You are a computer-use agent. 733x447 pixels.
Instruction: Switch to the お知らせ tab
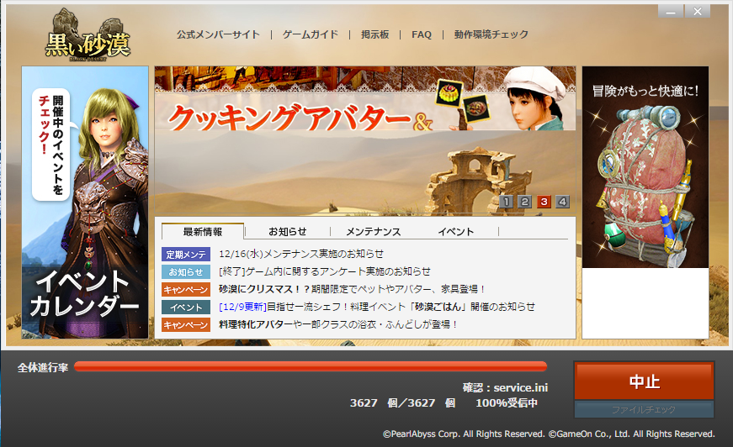(288, 231)
